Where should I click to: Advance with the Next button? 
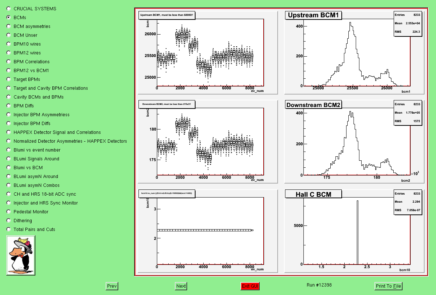click(181, 286)
